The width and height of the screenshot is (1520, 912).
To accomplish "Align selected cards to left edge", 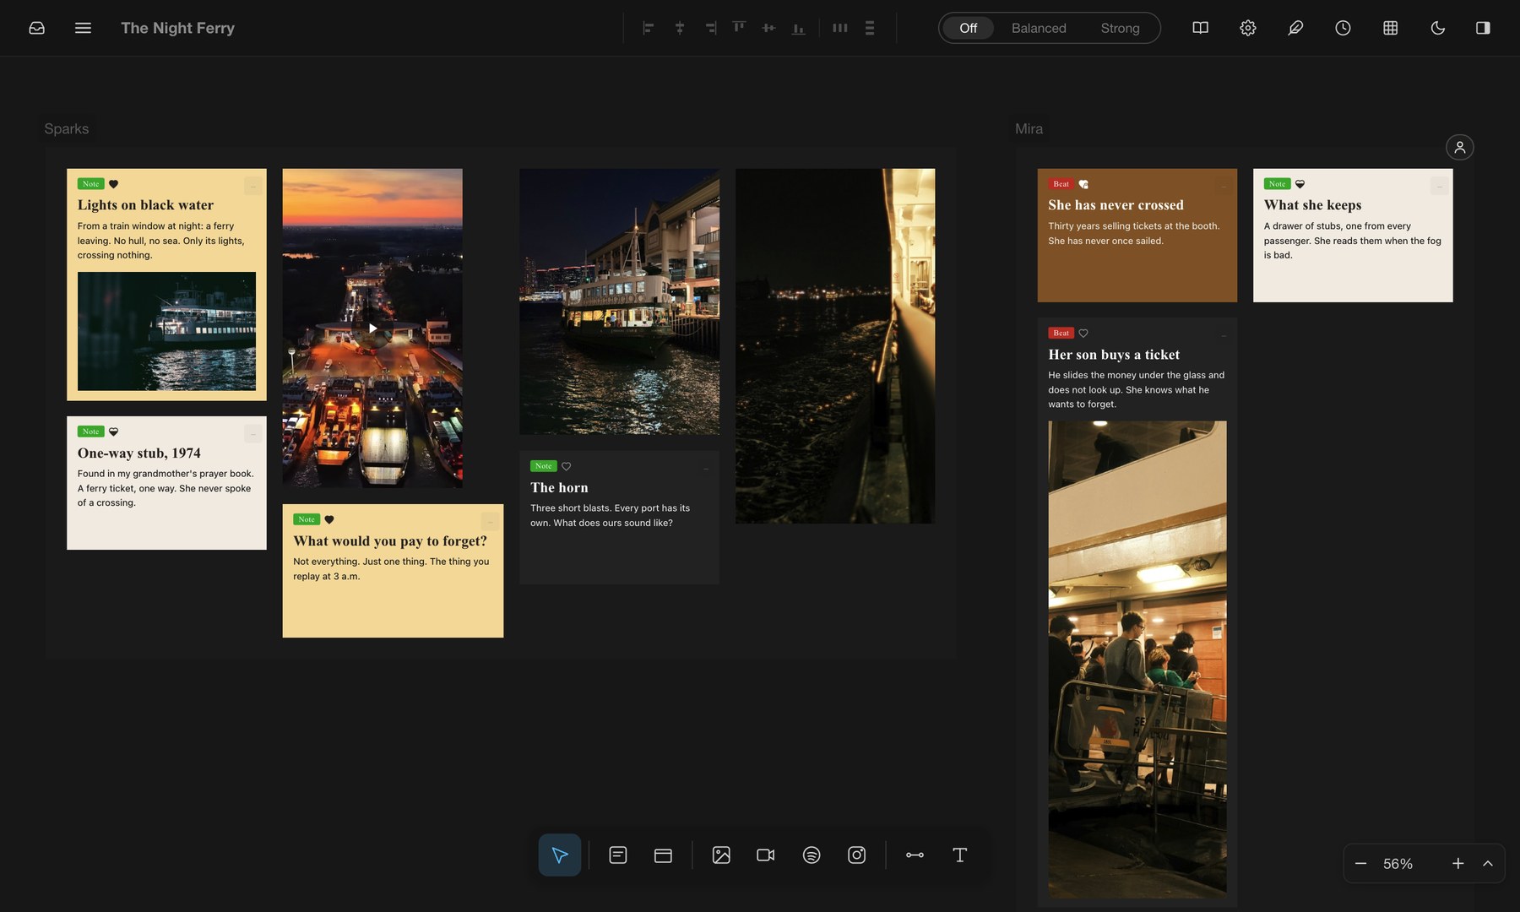I will (649, 28).
